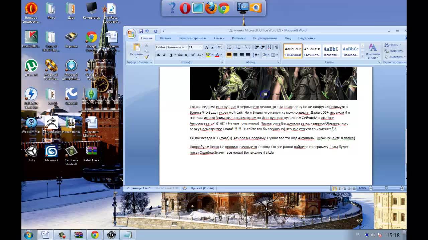The height and width of the screenshot is (240, 428).
Task: Open the multilevel list menu
Action: point(248,47)
